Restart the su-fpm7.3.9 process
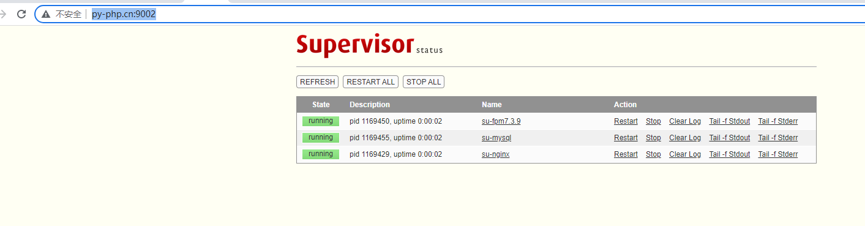This screenshot has width=865, height=226. (x=626, y=121)
